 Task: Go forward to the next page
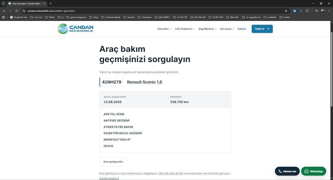click(10, 11)
